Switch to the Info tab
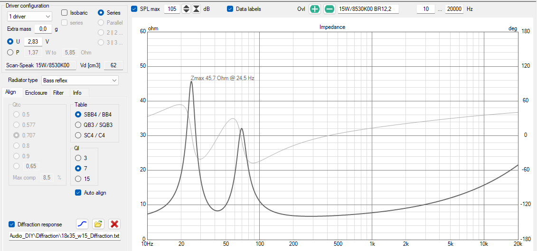537x251 pixels. pos(77,92)
